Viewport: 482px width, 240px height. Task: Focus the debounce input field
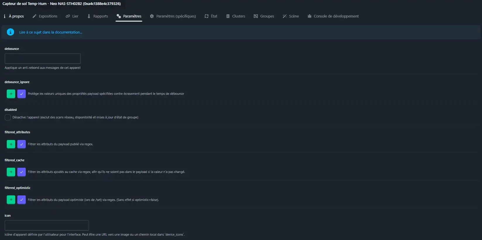pos(43,59)
